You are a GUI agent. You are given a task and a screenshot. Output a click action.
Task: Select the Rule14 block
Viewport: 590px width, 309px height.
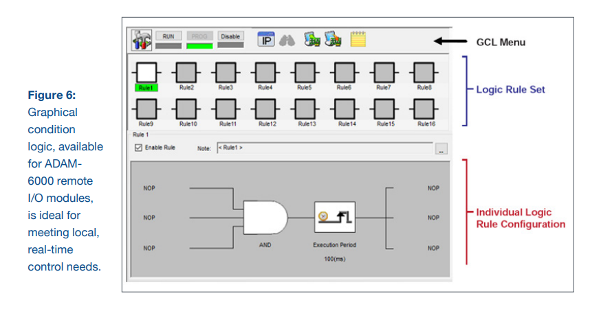pos(345,109)
